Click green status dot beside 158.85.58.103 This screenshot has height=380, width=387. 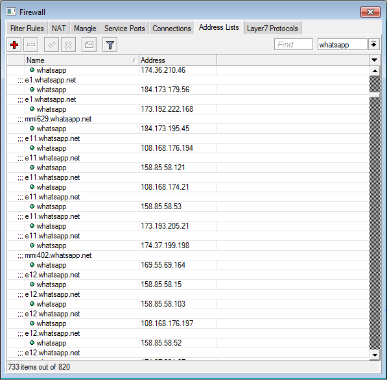(32, 304)
